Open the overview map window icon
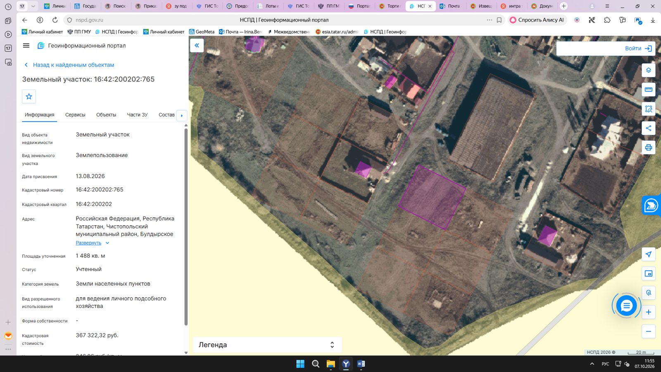This screenshot has height=372, width=661. tap(649, 274)
